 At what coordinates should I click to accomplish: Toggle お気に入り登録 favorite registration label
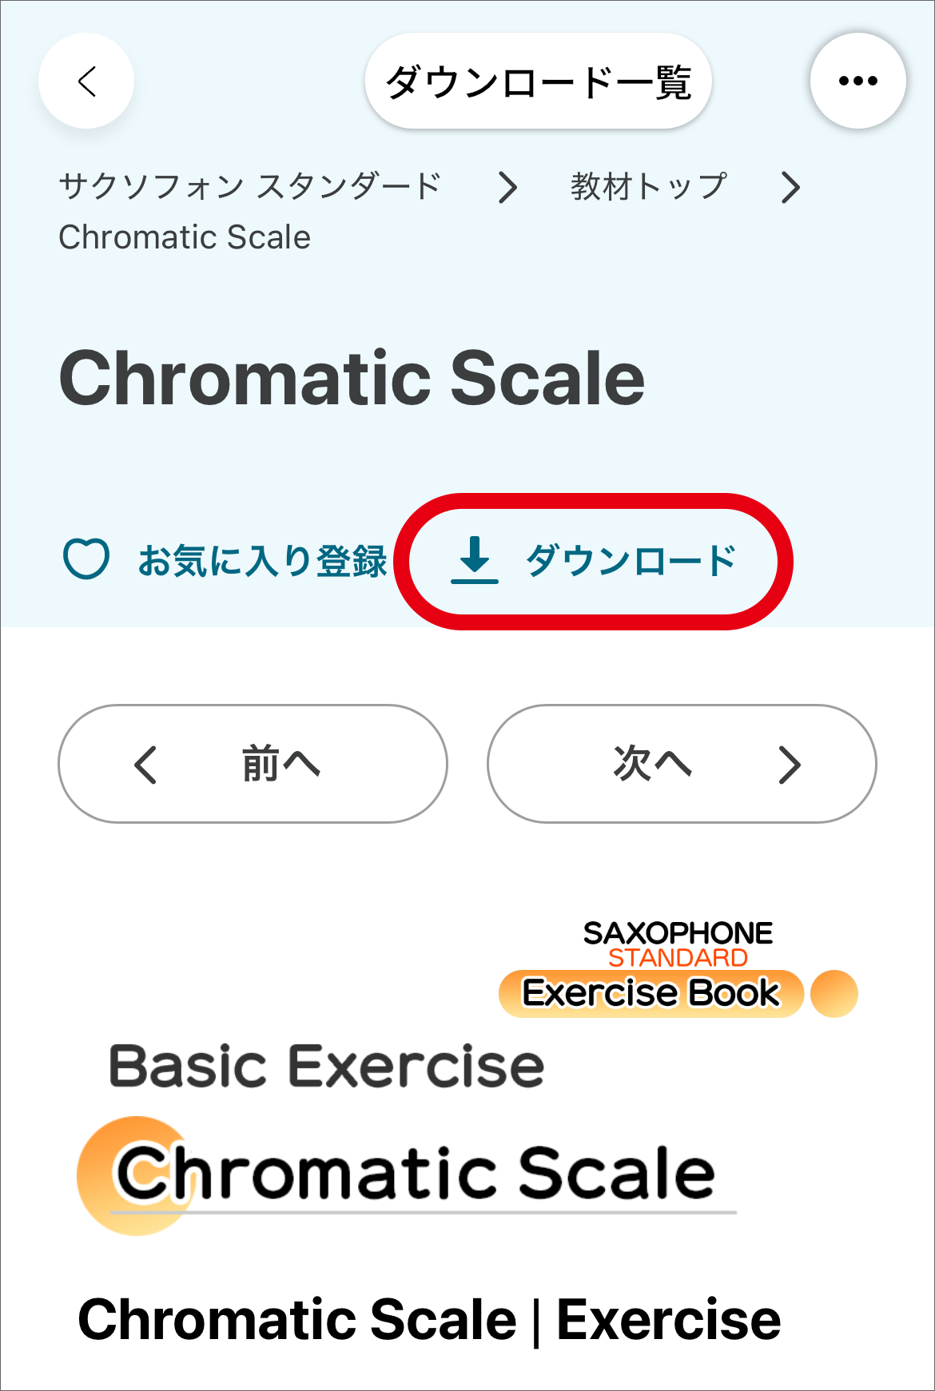[x=262, y=561]
